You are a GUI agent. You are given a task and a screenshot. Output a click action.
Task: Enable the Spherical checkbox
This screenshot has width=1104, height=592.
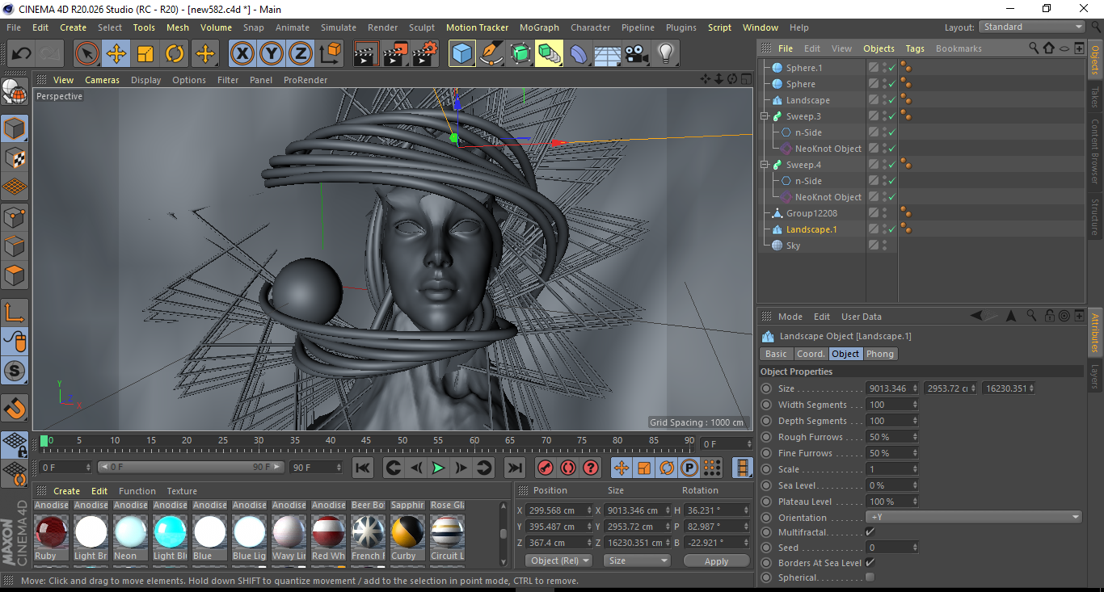[870, 577]
